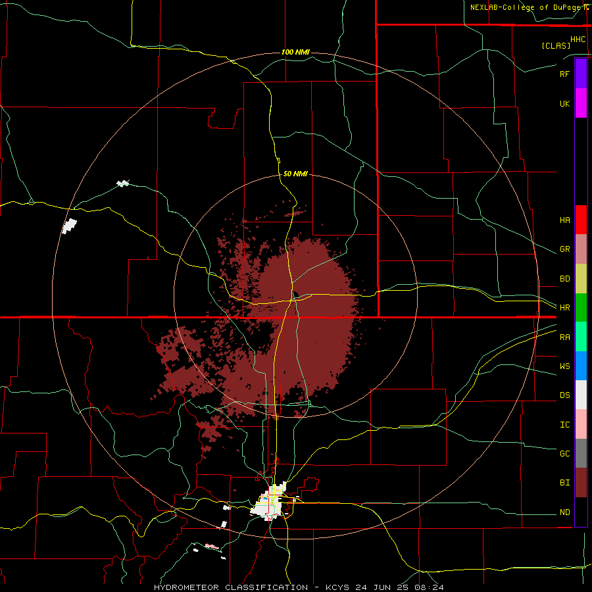The width and height of the screenshot is (592, 592).
Task: Click the WS blue legend swatch
Action: point(581,366)
